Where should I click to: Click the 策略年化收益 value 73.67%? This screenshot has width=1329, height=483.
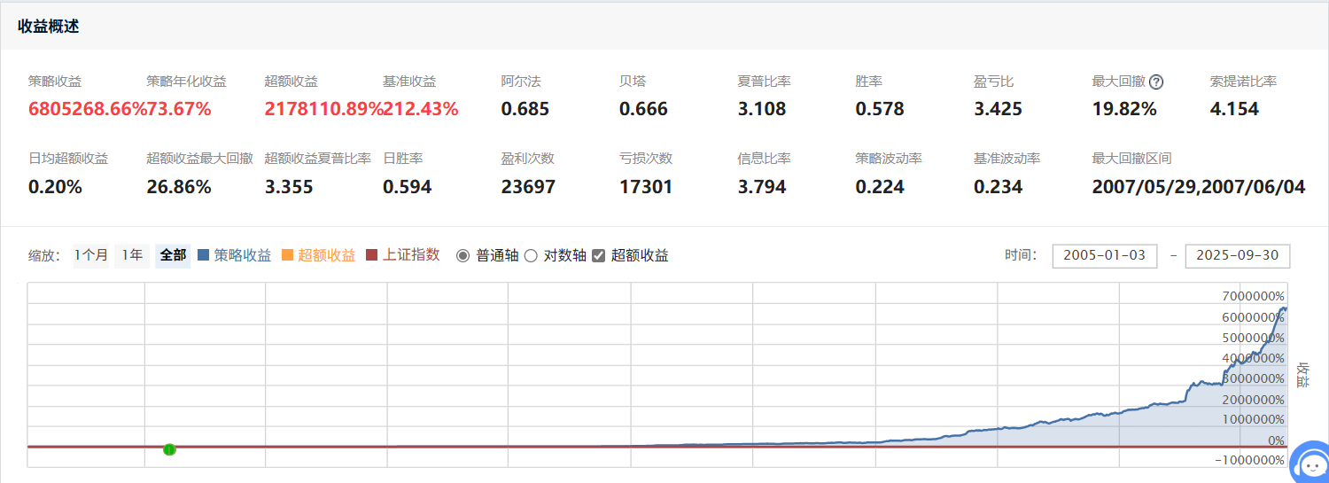pyautogui.click(x=179, y=109)
